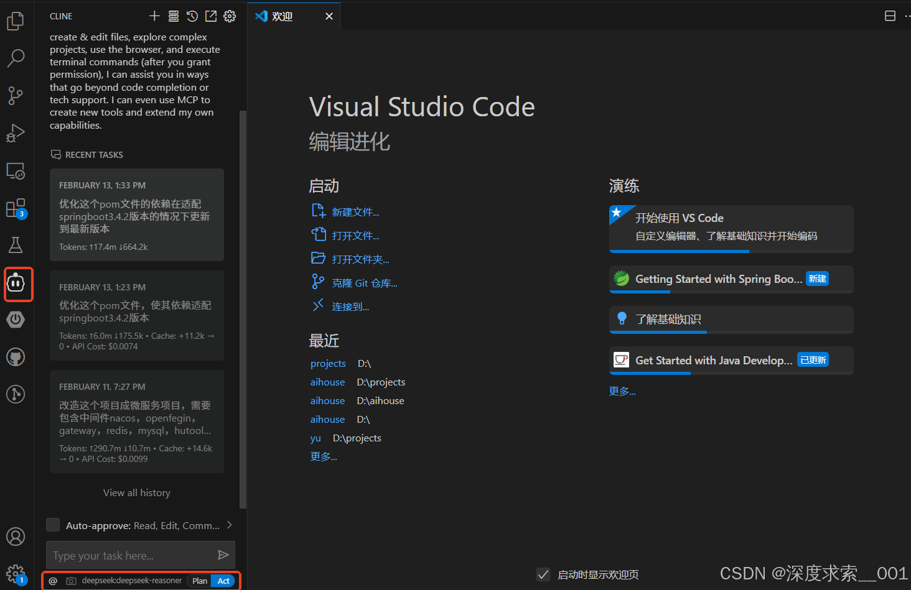The height and width of the screenshot is (590, 911).
Task: Click the open folder icon beside 打开文件夹
Action: [x=318, y=259]
